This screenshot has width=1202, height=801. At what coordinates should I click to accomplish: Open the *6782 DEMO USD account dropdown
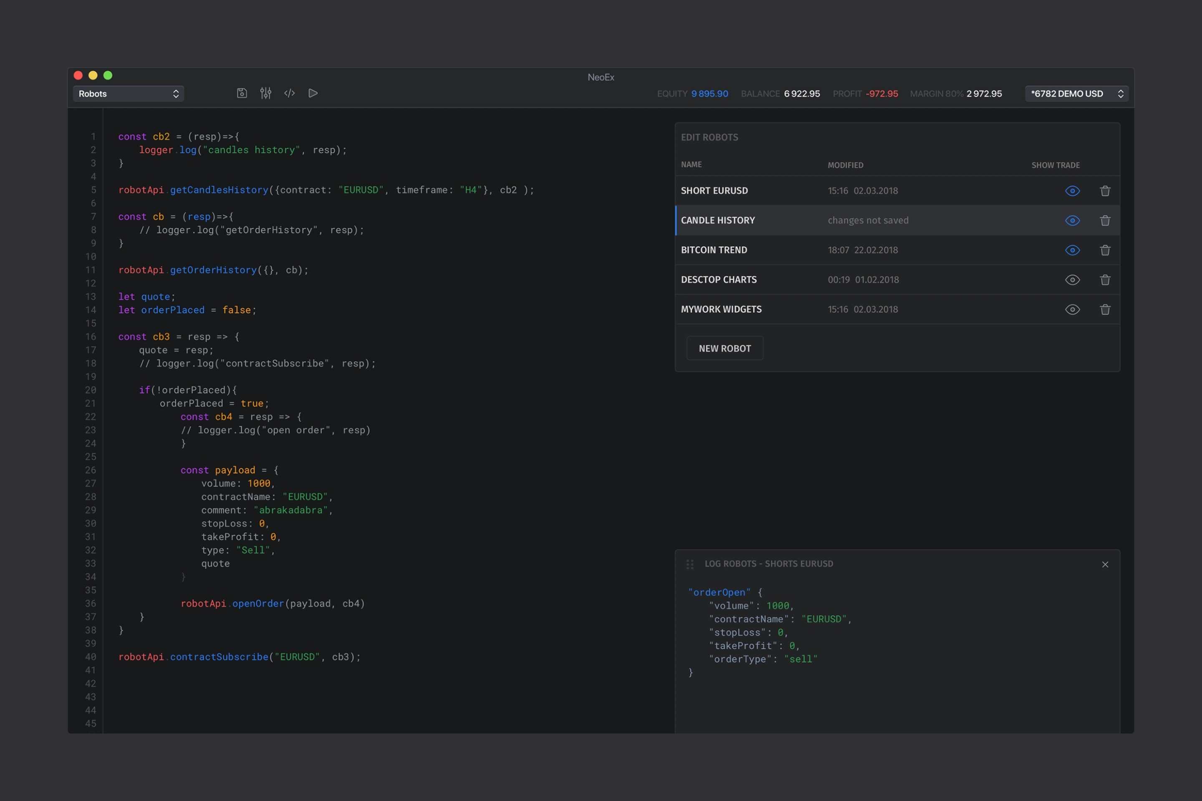click(1076, 93)
